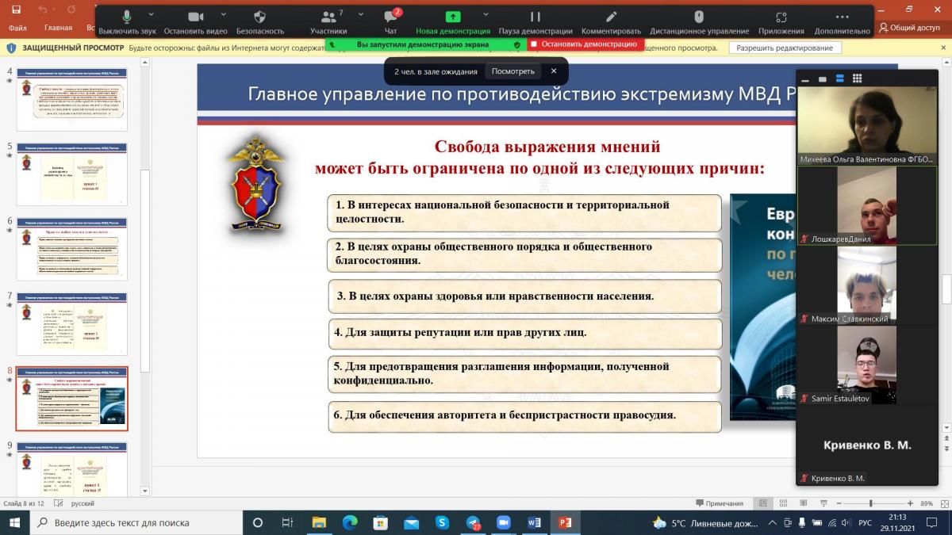
Task: Switch input language РУС
Action: [866, 522]
